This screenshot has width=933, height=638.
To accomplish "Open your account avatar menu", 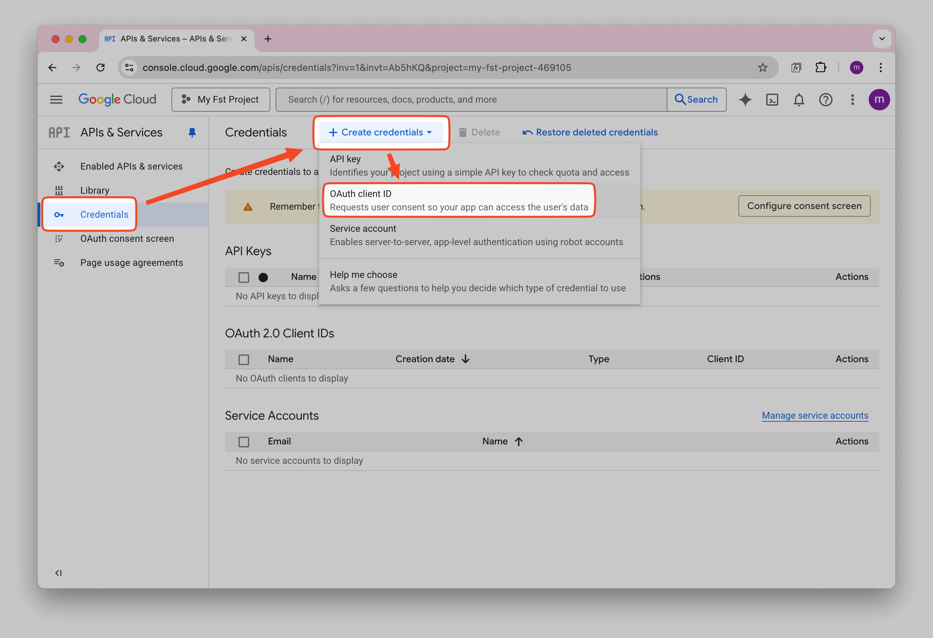I will 879,99.
